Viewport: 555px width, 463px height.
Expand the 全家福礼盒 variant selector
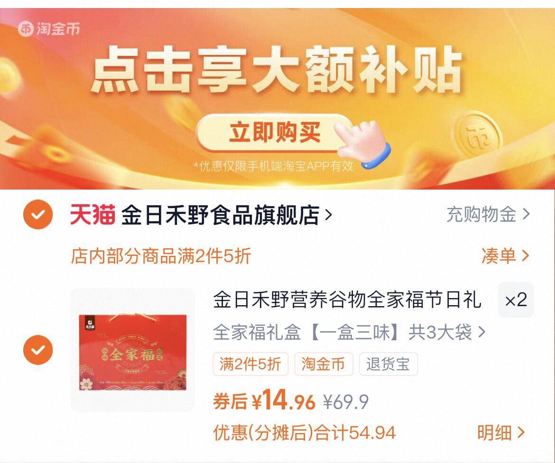(349, 332)
